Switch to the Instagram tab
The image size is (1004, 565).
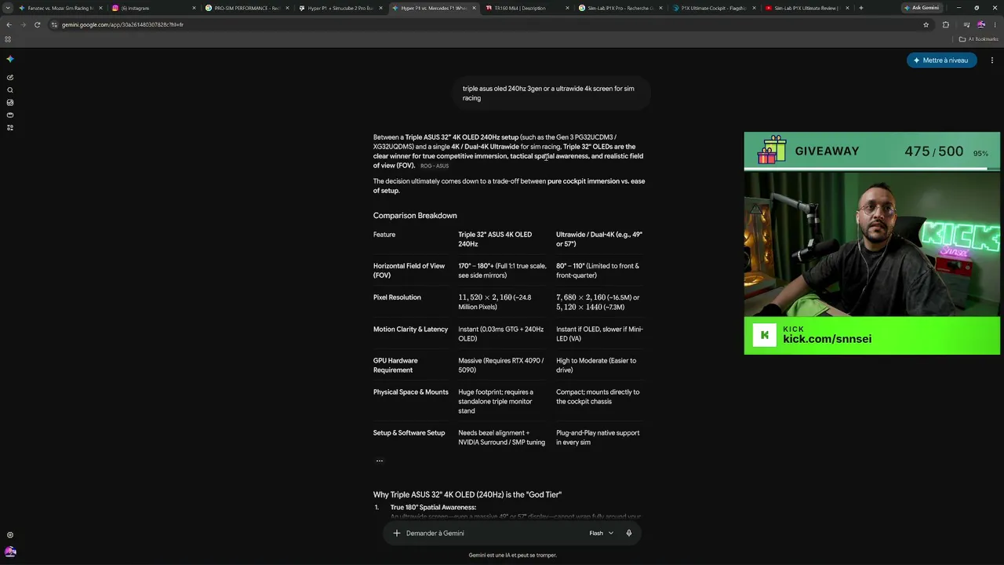point(154,8)
